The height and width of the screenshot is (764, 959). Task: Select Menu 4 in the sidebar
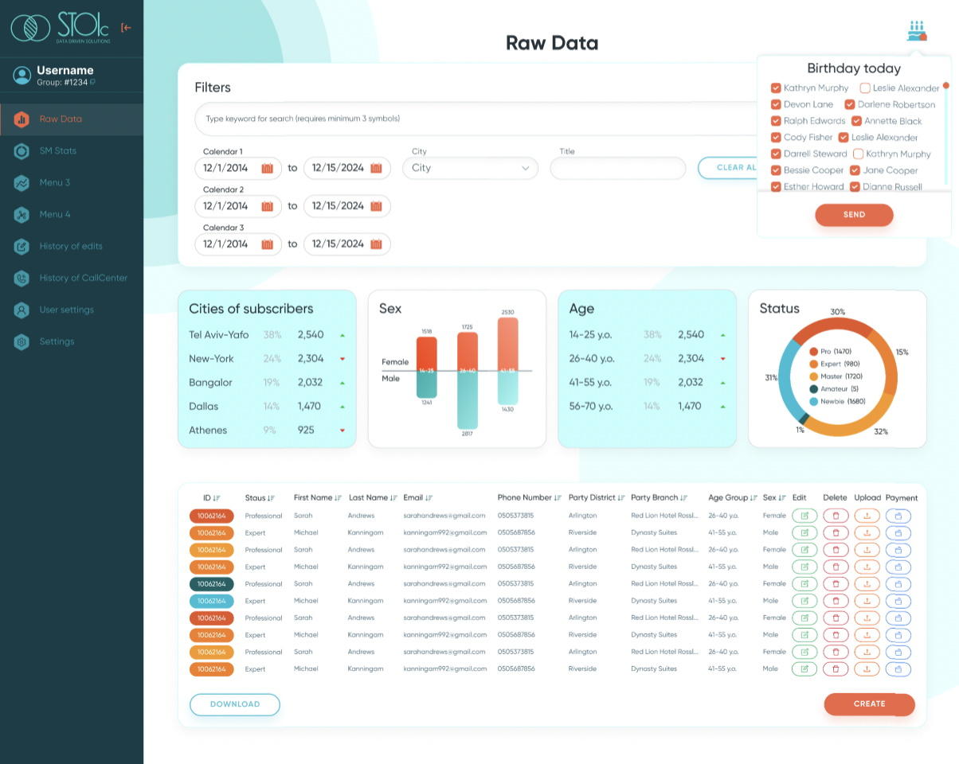tap(72, 215)
